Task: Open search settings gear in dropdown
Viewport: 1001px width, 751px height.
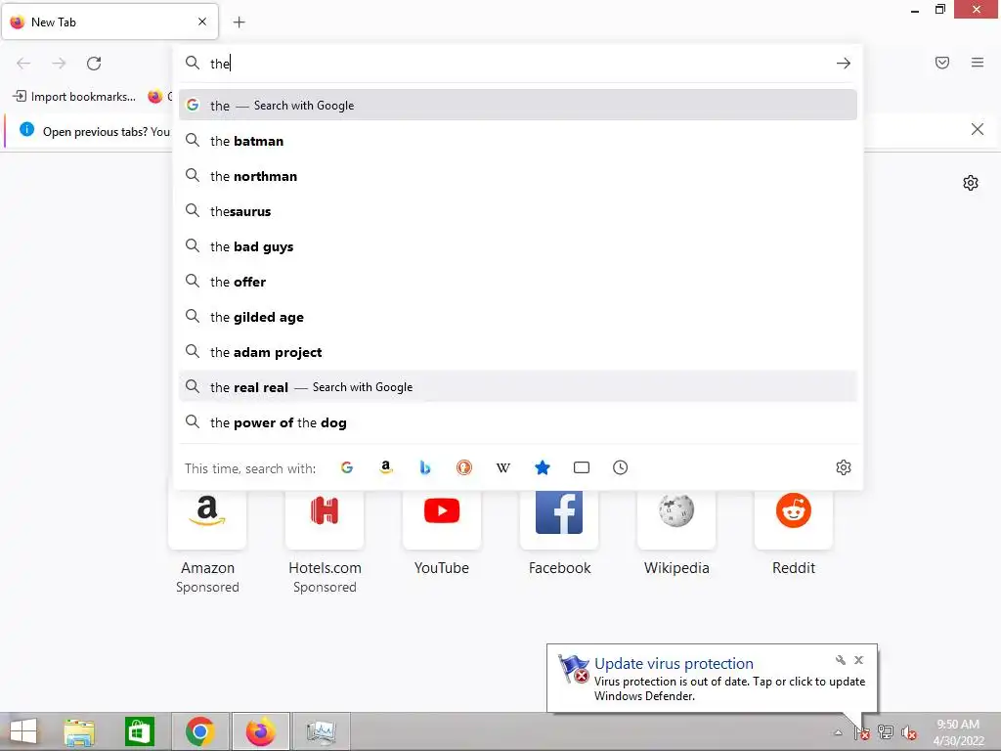Action: click(844, 467)
